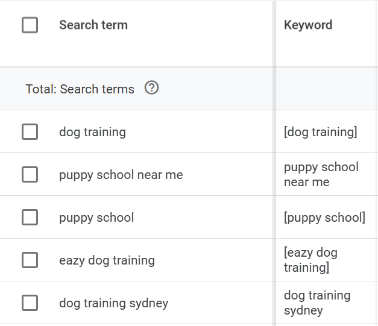Image resolution: width=378 pixels, height=326 pixels.
Task: Open the [eazy dog training] keyword
Action: tap(310, 260)
